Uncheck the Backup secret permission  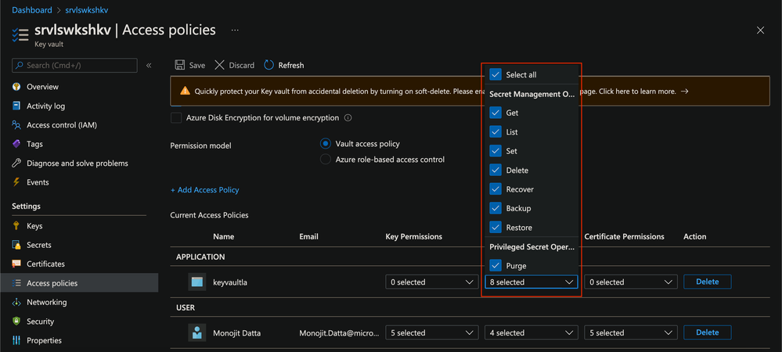[496, 208]
